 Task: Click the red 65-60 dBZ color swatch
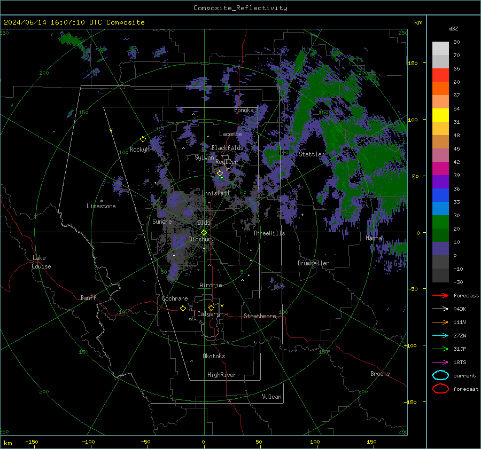(440, 75)
